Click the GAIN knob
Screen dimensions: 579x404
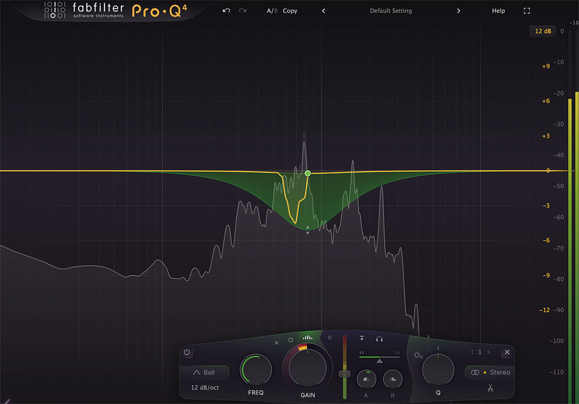(x=308, y=368)
